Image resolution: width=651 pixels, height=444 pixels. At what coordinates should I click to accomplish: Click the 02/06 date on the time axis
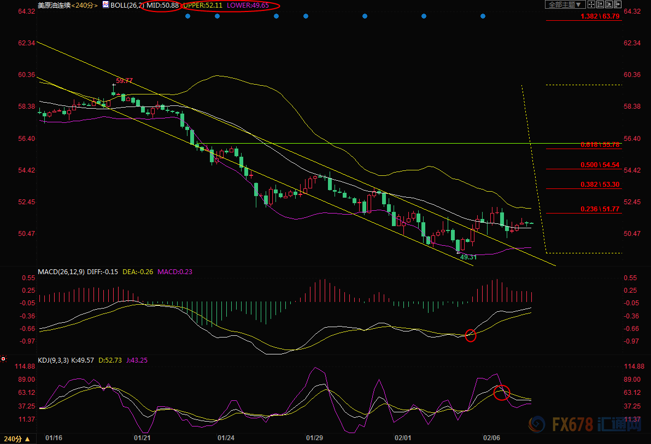click(x=491, y=438)
